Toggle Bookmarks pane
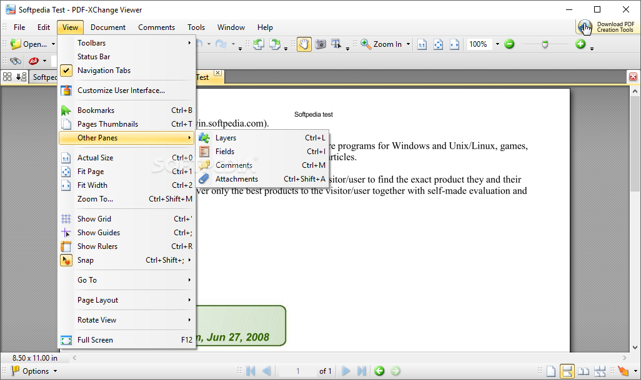Image resolution: width=641 pixels, height=380 pixels. pyautogui.click(x=127, y=110)
